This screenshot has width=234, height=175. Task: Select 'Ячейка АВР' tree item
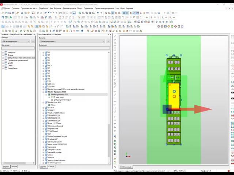(53, 139)
